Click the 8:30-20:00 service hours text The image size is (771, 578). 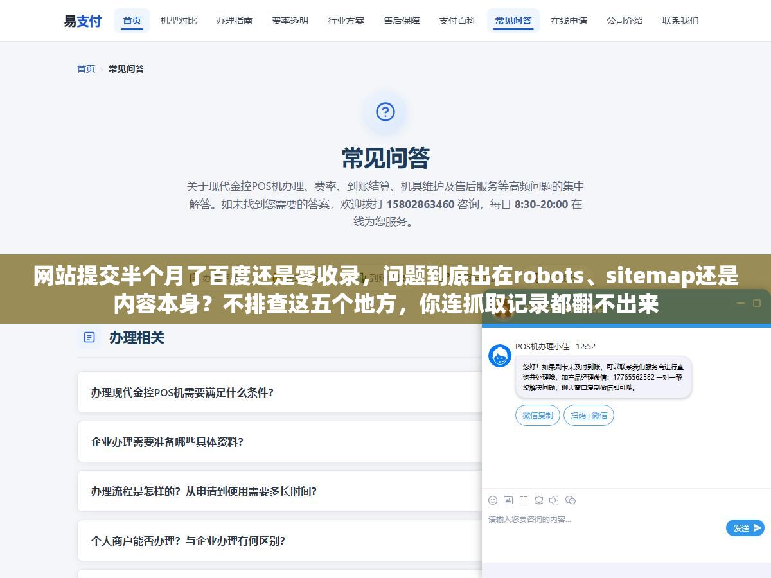(x=541, y=204)
